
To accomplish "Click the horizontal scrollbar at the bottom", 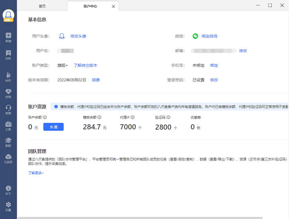I will click(x=140, y=218).
